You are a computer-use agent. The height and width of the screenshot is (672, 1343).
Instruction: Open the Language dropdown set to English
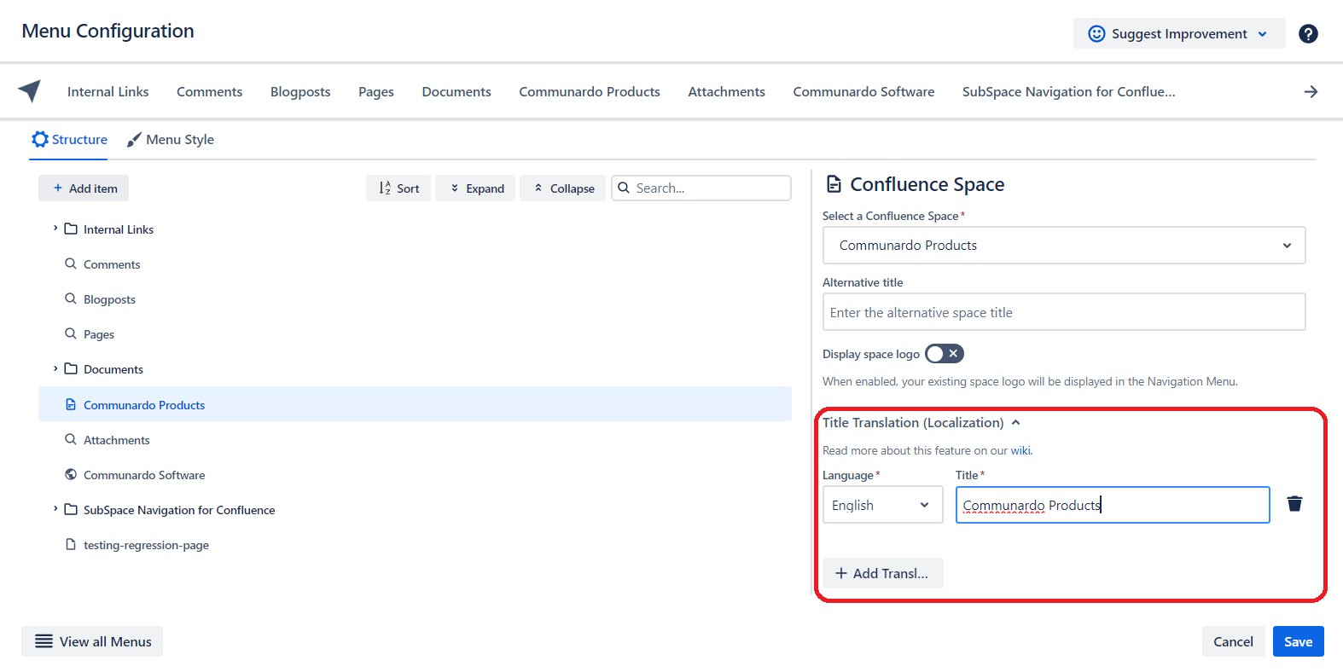click(x=881, y=505)
